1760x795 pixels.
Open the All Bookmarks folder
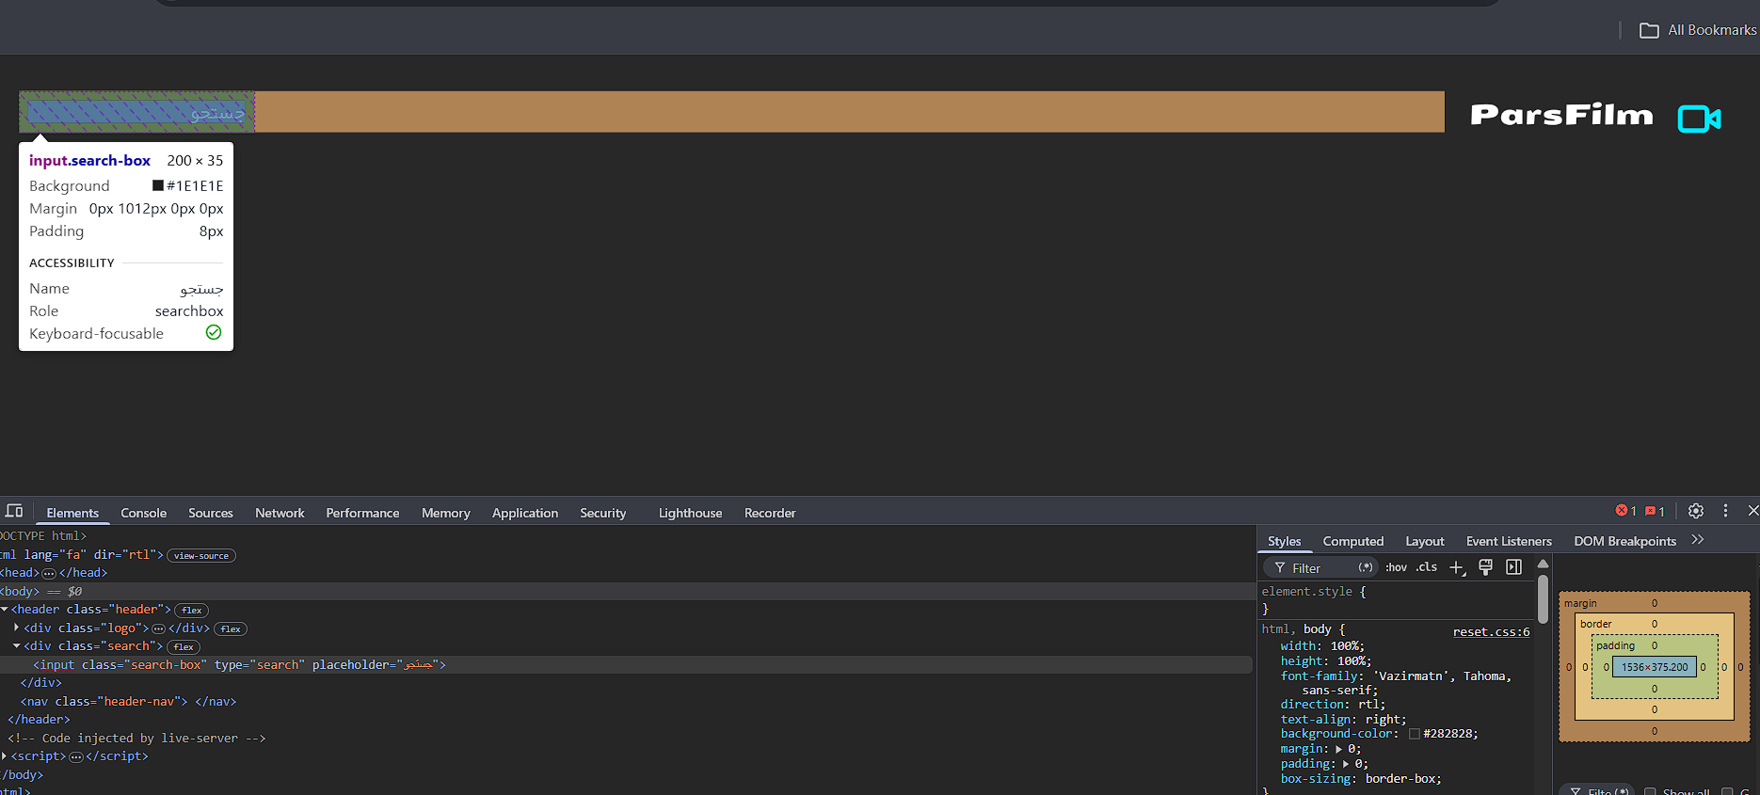point(1698,30)
